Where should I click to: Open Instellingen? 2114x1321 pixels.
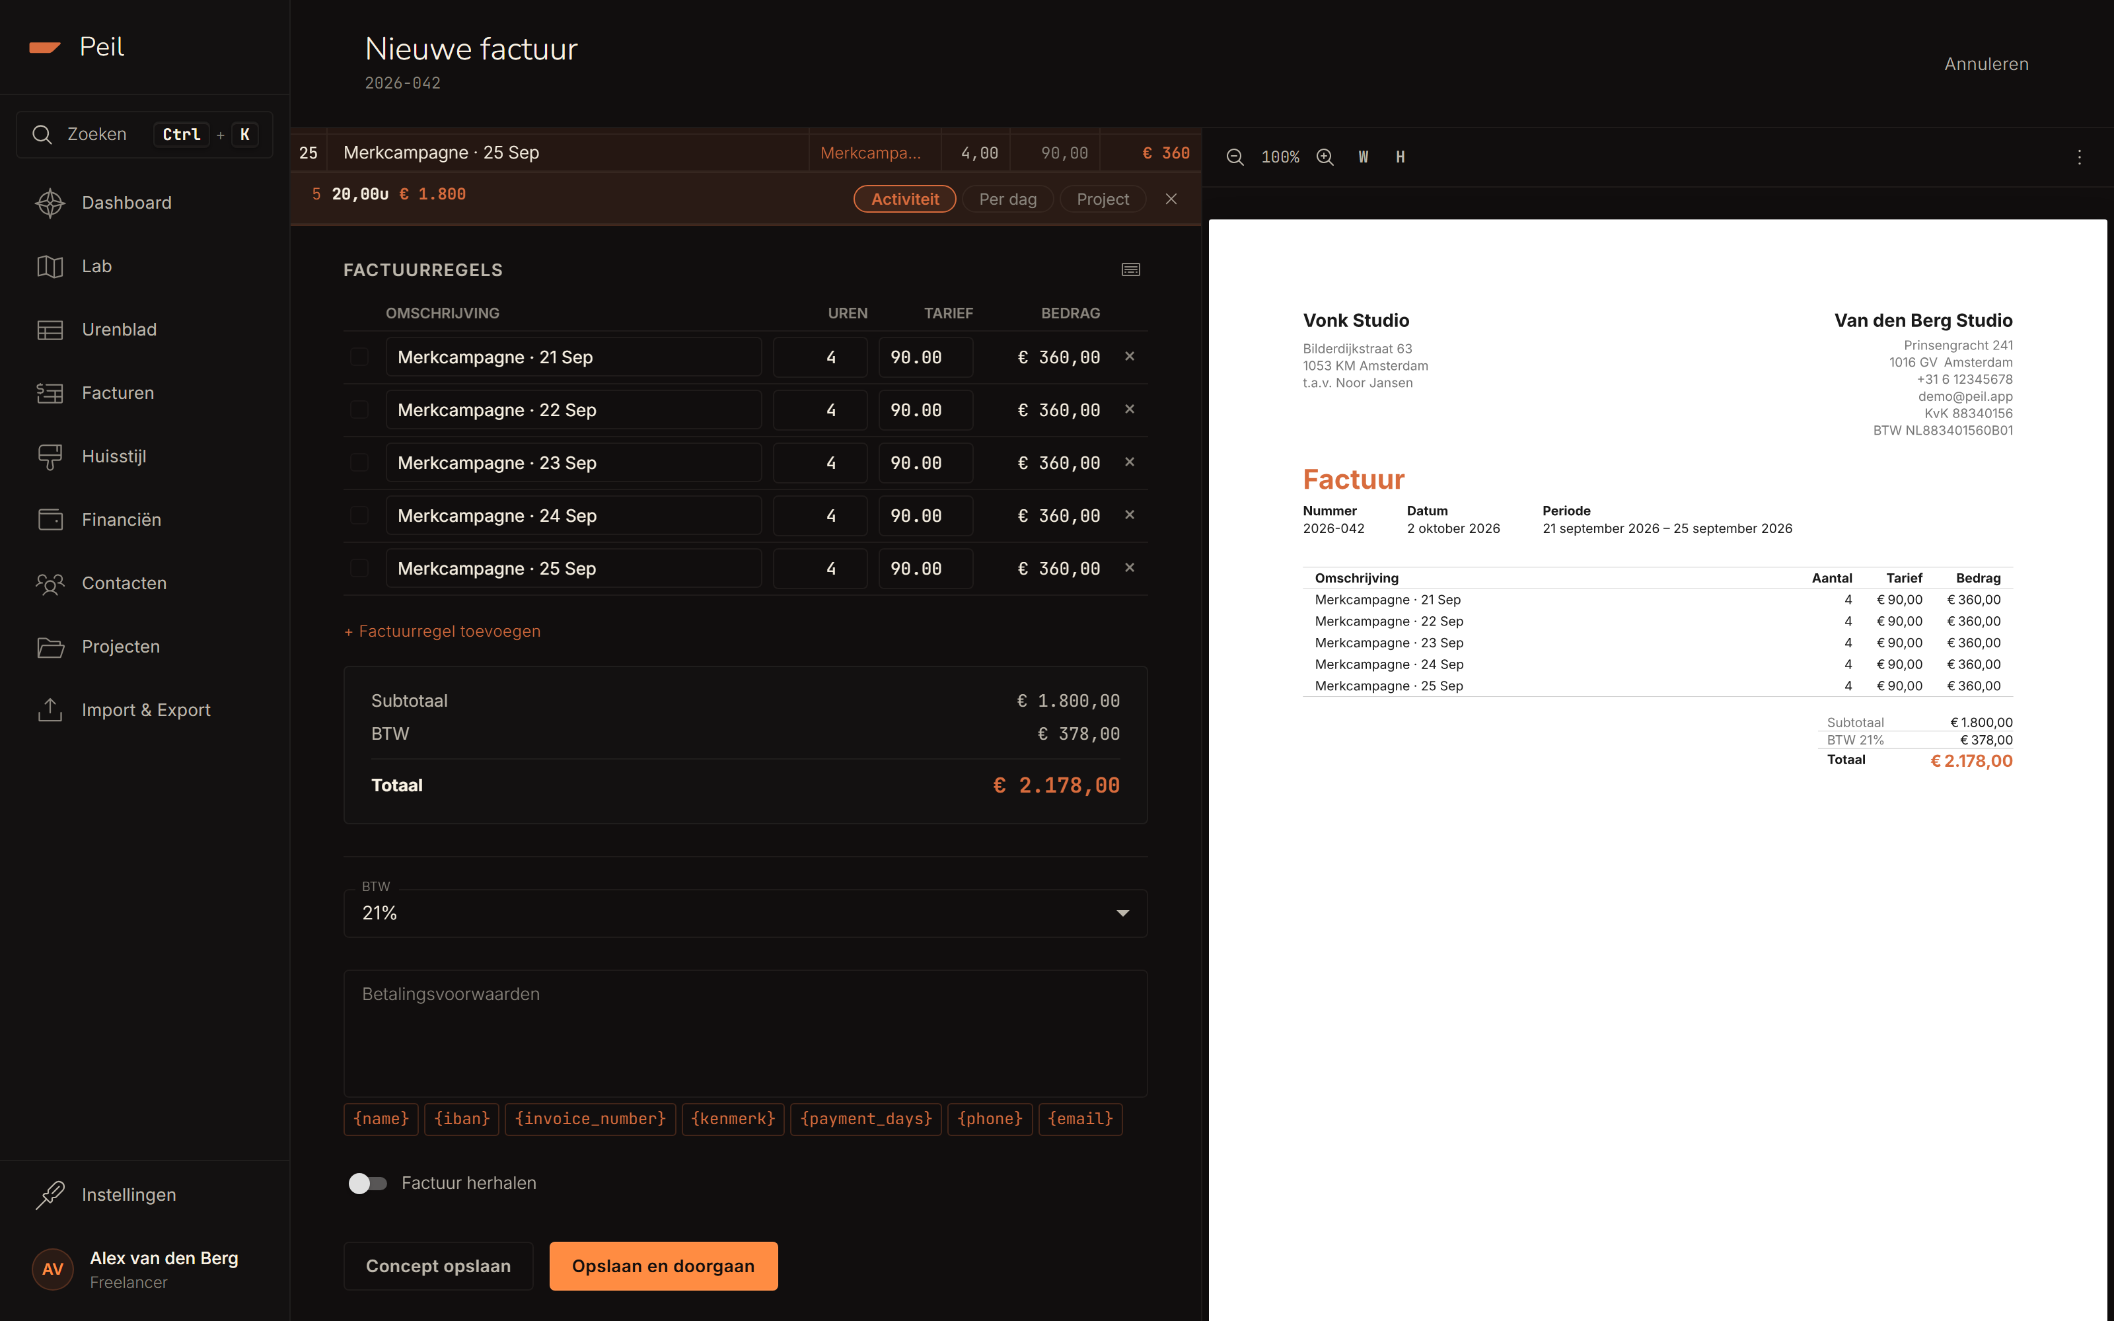(145, 1194)
